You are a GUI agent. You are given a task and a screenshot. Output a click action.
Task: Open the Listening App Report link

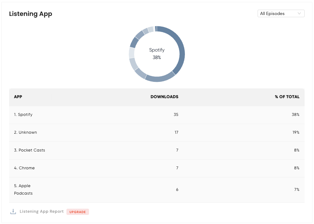point(42,212)
